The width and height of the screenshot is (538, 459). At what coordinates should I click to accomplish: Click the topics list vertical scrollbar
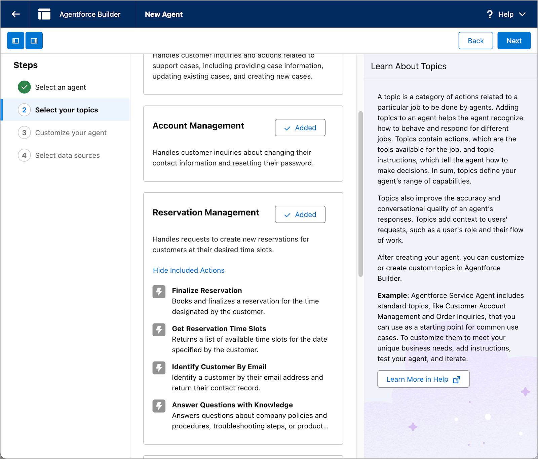click(360, 194)
